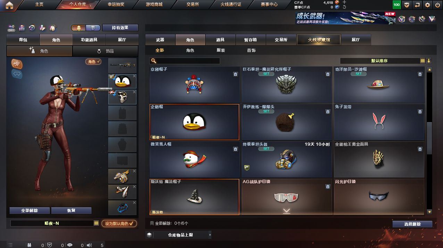The image size is (443, 248).
Task: Toggle the head/badge view switch
Action: click(86, 28)
